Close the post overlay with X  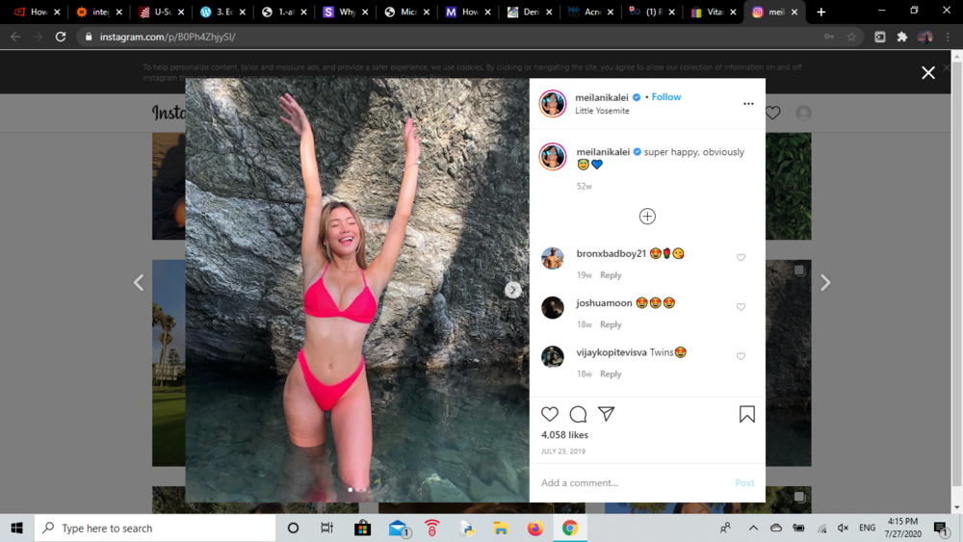coord(928,72)
